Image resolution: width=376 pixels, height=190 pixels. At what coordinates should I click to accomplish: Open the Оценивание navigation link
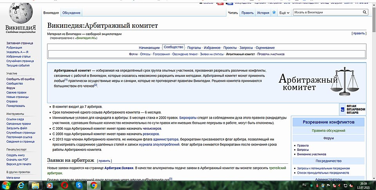[265, 48]
